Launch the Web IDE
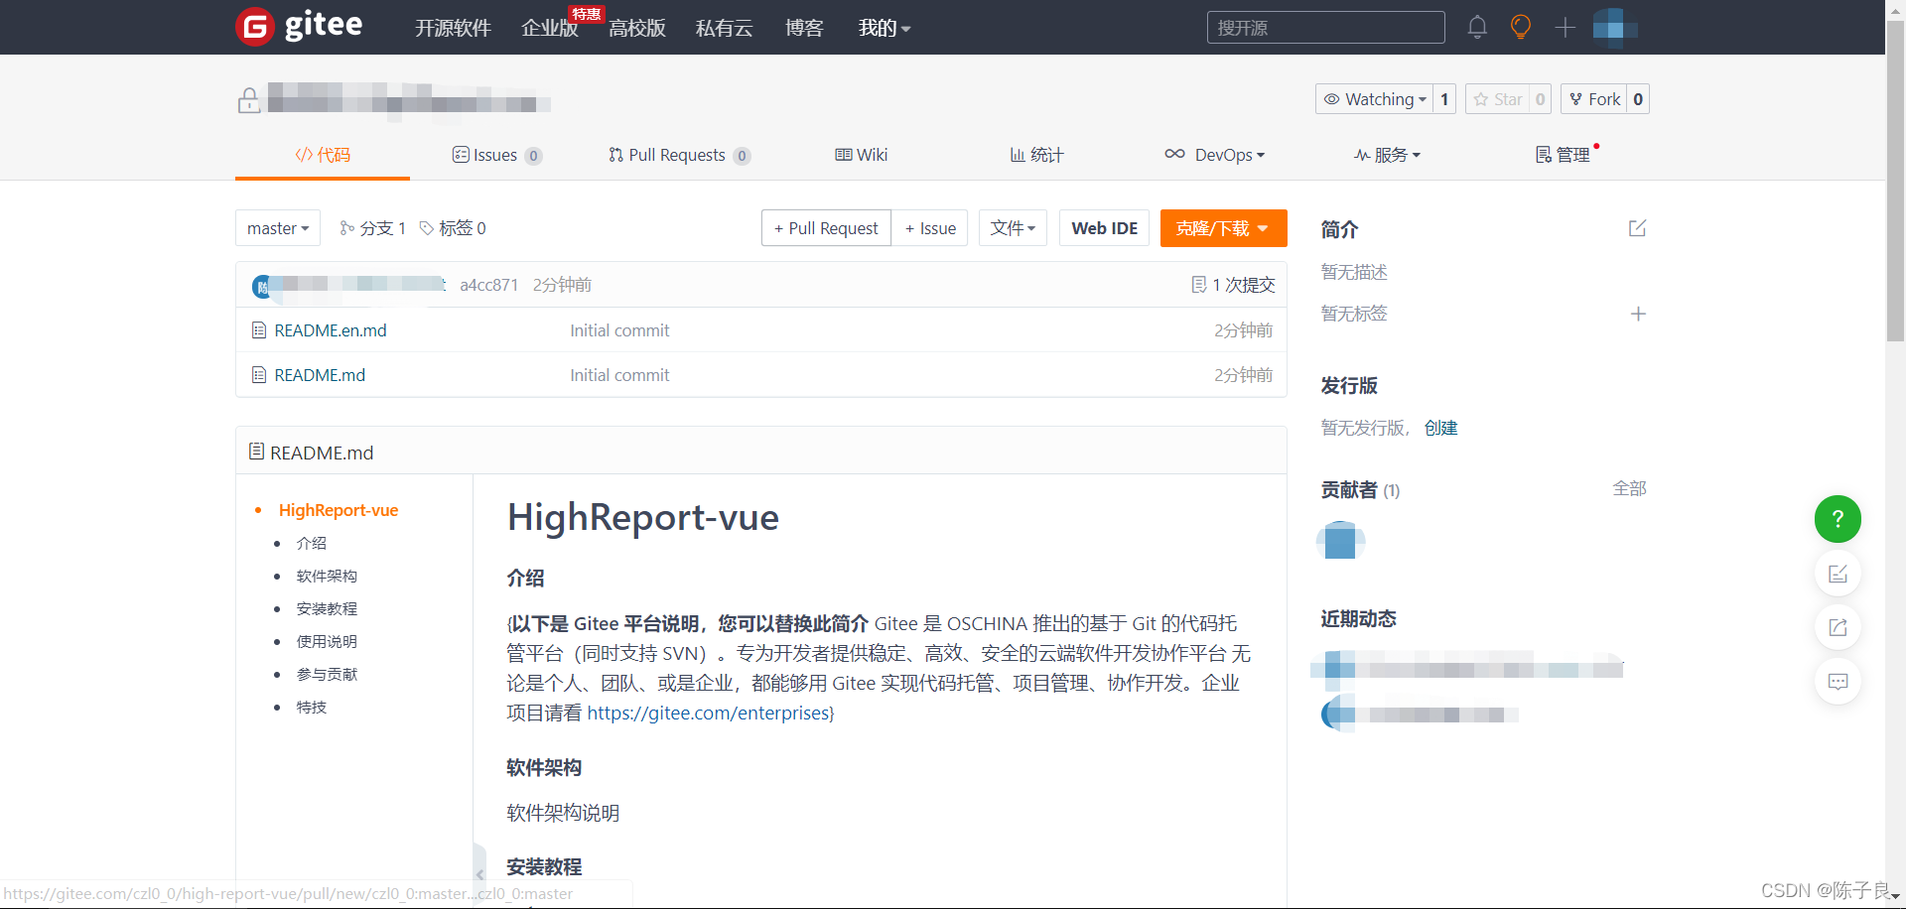Viewport: 1906px width, 909px height. (x=1105, y=228)
